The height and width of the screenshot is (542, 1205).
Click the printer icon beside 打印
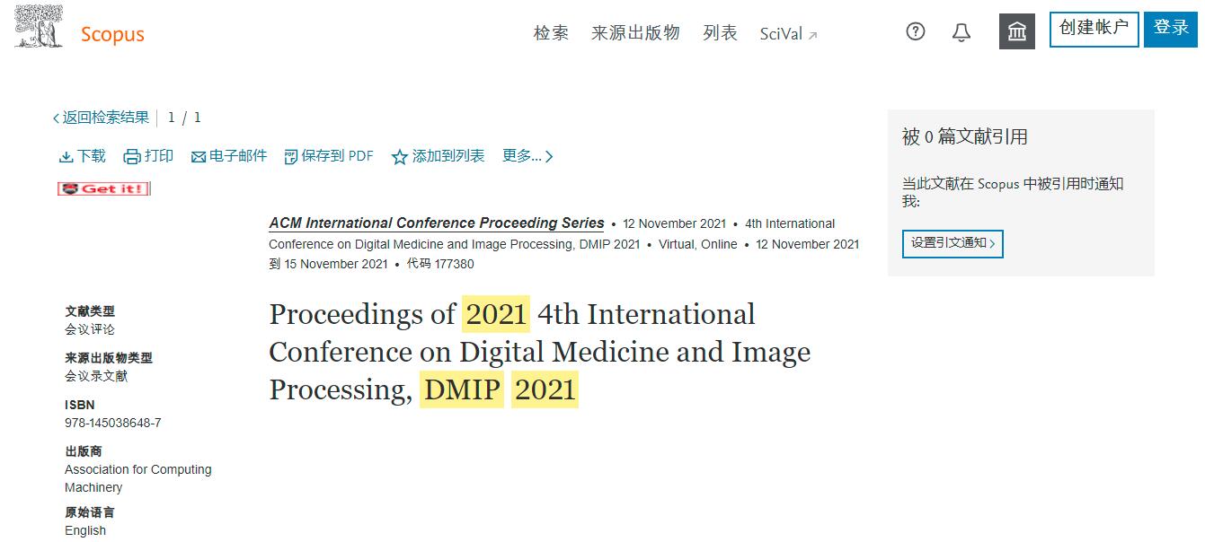pyautogui.click(x=132, y=157)
